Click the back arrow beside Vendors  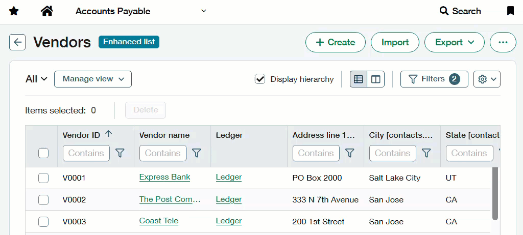click(x=17, y=42)
